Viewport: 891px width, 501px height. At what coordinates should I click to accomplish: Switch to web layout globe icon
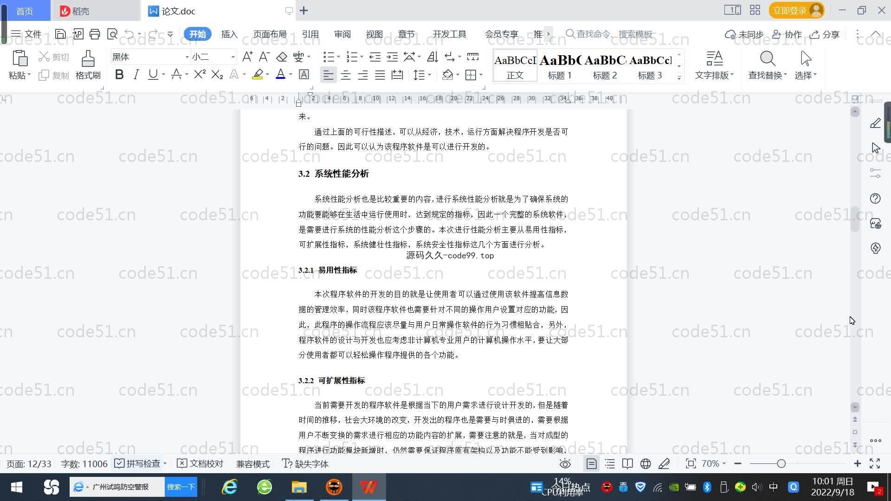[x=646, y=463]
